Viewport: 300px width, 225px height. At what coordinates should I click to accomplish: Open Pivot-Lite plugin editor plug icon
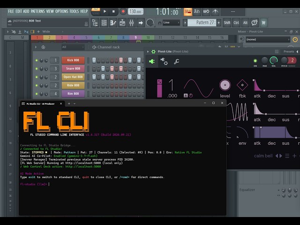click(x=152, y=61)
